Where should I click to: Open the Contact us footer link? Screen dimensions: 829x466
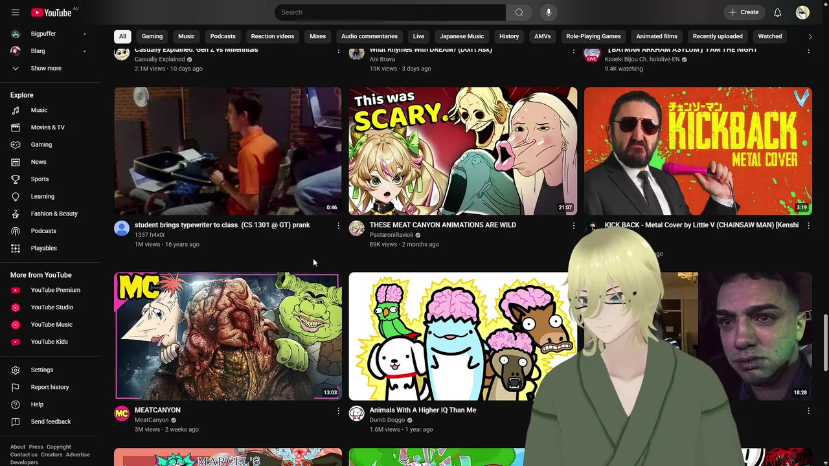point(24,454)
